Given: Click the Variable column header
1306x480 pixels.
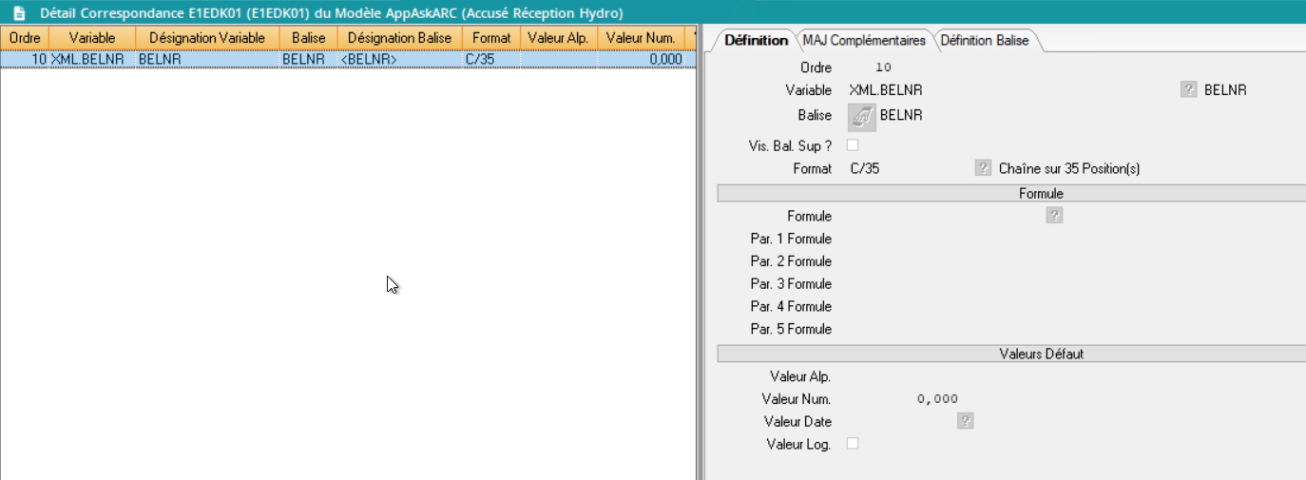Looking at the screenshot, I should click(x=92, y=38).
